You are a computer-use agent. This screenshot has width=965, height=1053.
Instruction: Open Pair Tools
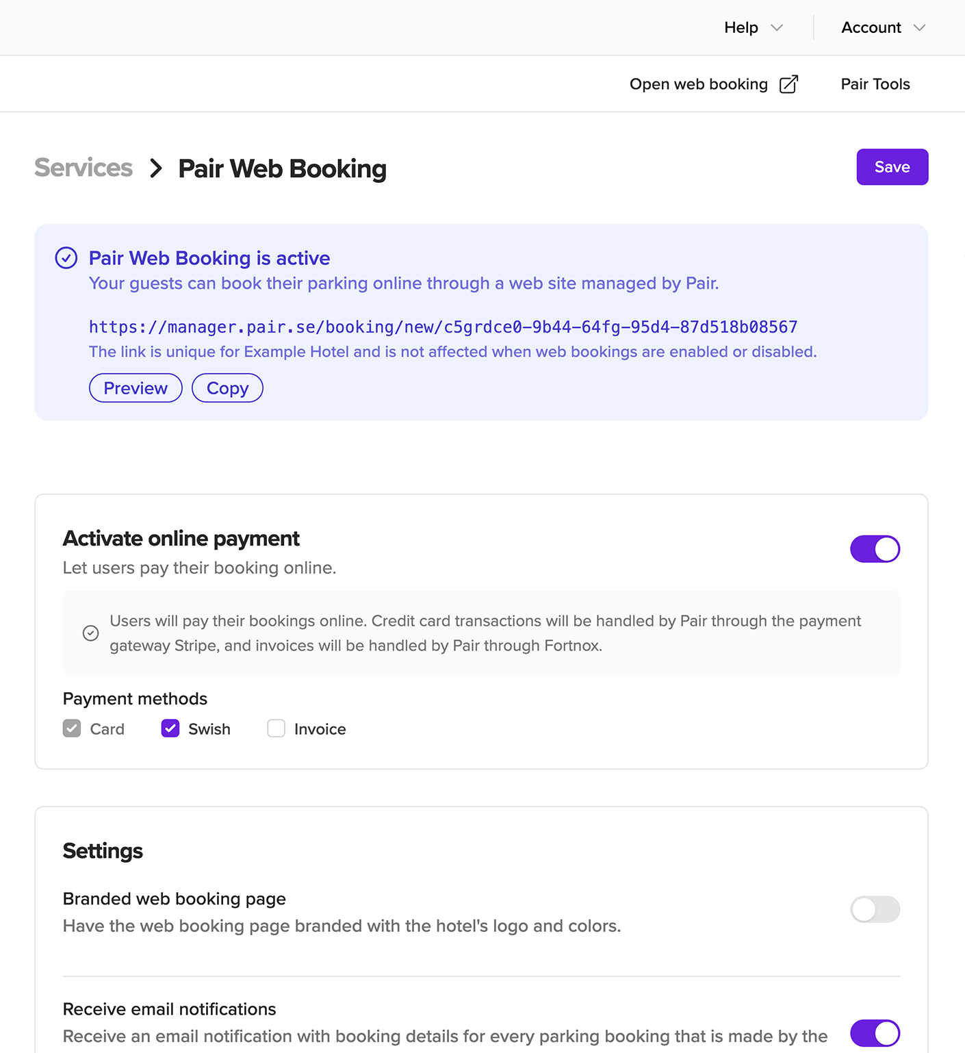(x=875, y=84)
